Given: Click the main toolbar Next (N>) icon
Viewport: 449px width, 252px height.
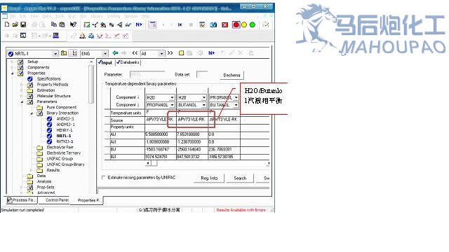Looking at the screenshot, I should point(139,25).
